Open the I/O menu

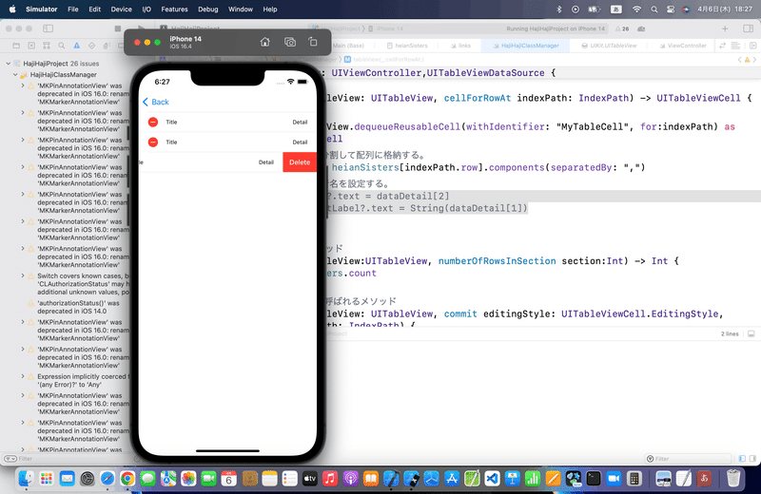[x=146, y=9]
